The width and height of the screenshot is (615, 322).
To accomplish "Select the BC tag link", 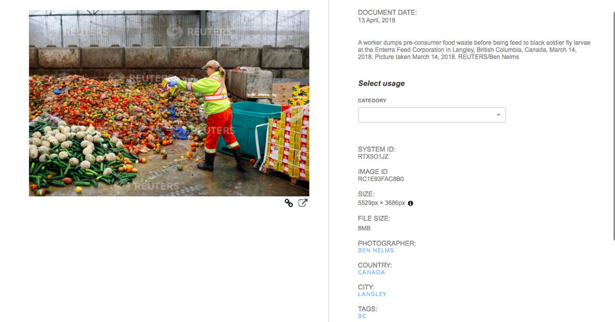I will pyautogui.click(x=362, y=316).
